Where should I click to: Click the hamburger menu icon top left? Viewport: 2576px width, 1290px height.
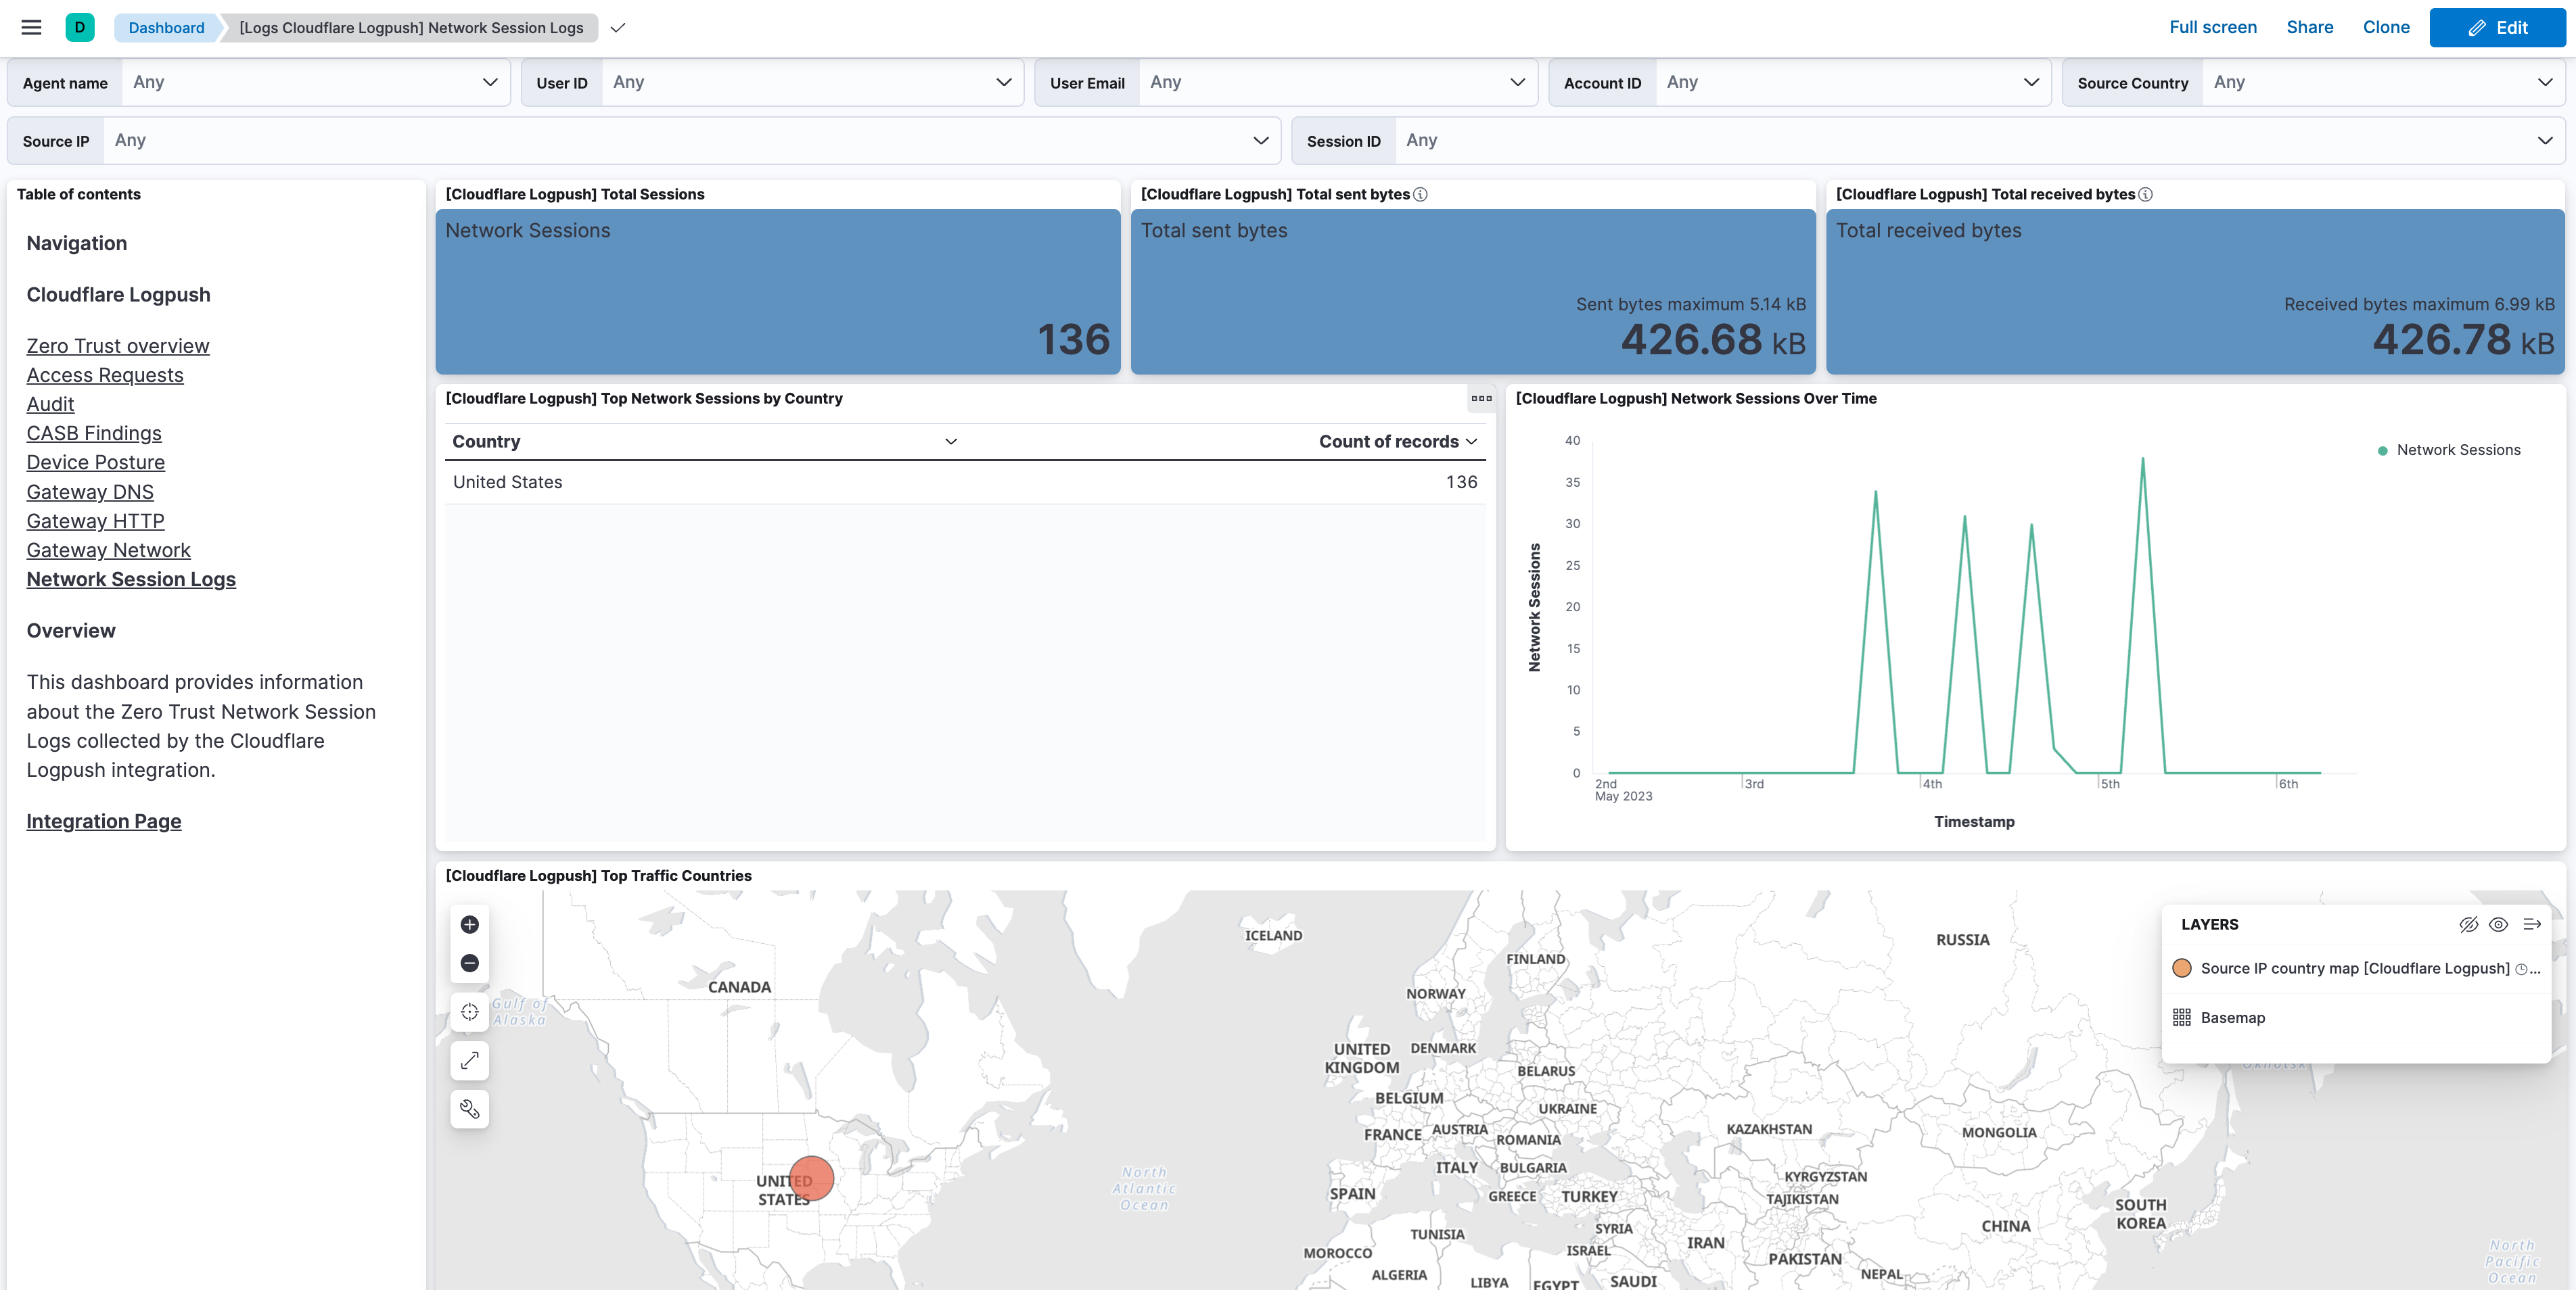point(31,27)
